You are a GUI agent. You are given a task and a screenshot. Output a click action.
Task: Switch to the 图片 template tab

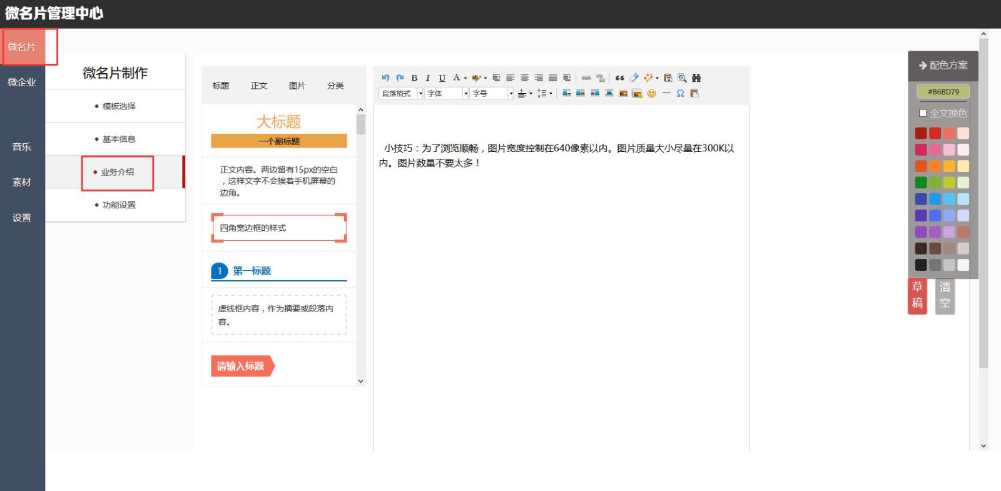click(297, 86)
